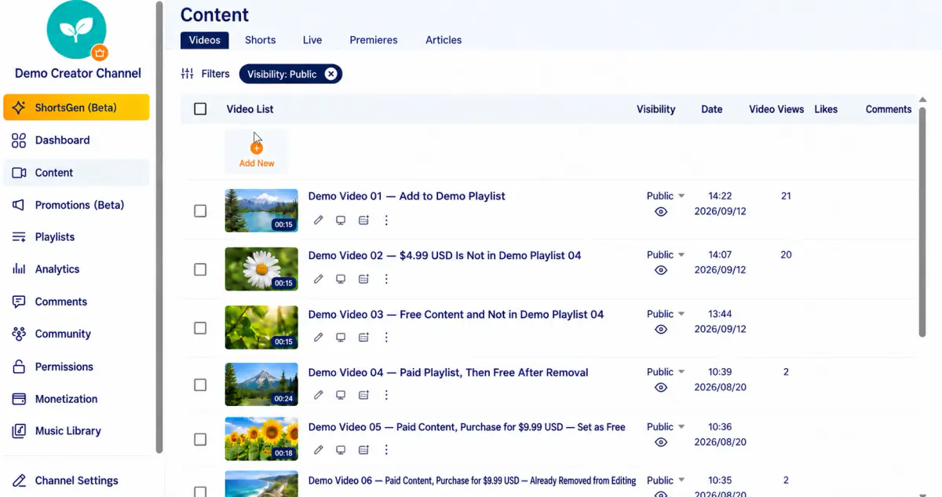The image size is (942, 497).
Task: Open Public visibility dropdown for Demo Video 05
Action: click(666, 426)
